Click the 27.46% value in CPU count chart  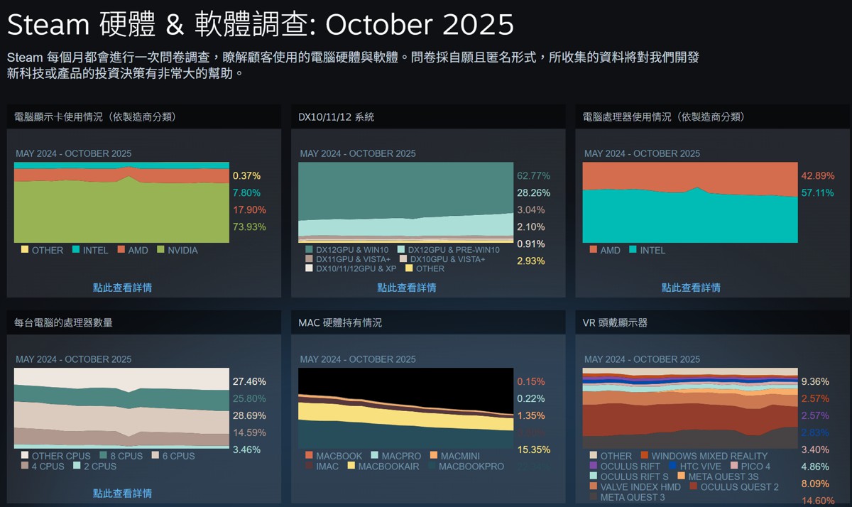249,381
